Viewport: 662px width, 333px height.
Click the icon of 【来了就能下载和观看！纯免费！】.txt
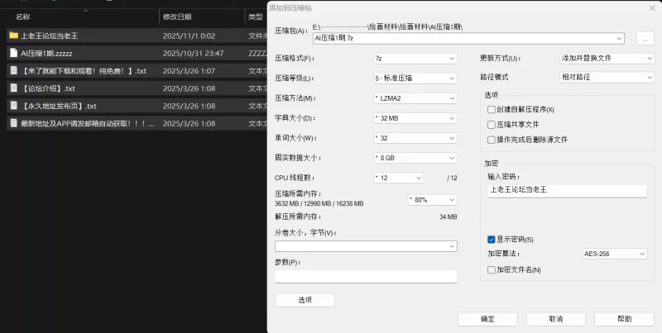(x=14, y=70)
